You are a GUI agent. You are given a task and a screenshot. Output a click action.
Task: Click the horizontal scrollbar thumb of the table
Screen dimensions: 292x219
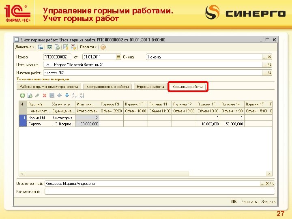click(107, 174)
